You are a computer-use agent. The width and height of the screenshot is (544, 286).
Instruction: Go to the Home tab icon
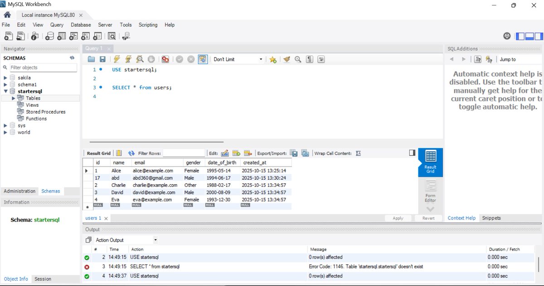[x=7, y=15]
